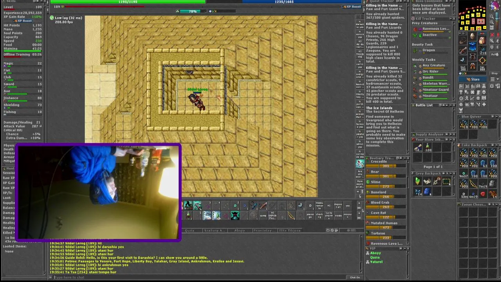Screen dimensions: 501x282
Task: Click the blue backpack in Grey Backpack
Action: 427,191
